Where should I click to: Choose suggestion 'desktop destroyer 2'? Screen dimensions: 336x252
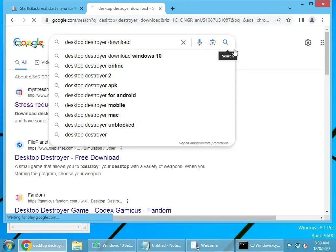(x=142, y=76)
